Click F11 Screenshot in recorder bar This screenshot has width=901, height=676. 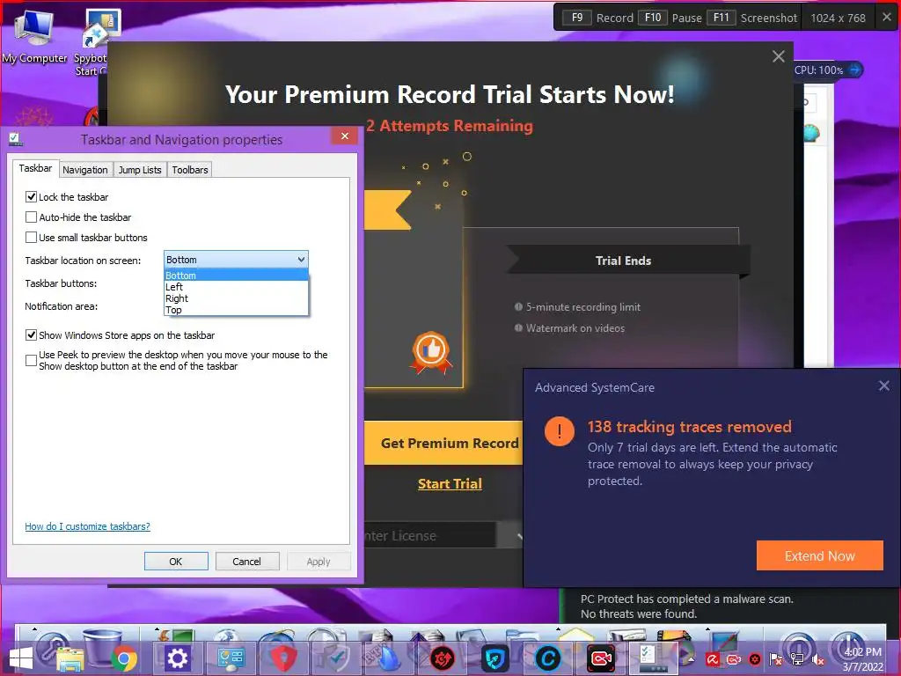point(752,18)
